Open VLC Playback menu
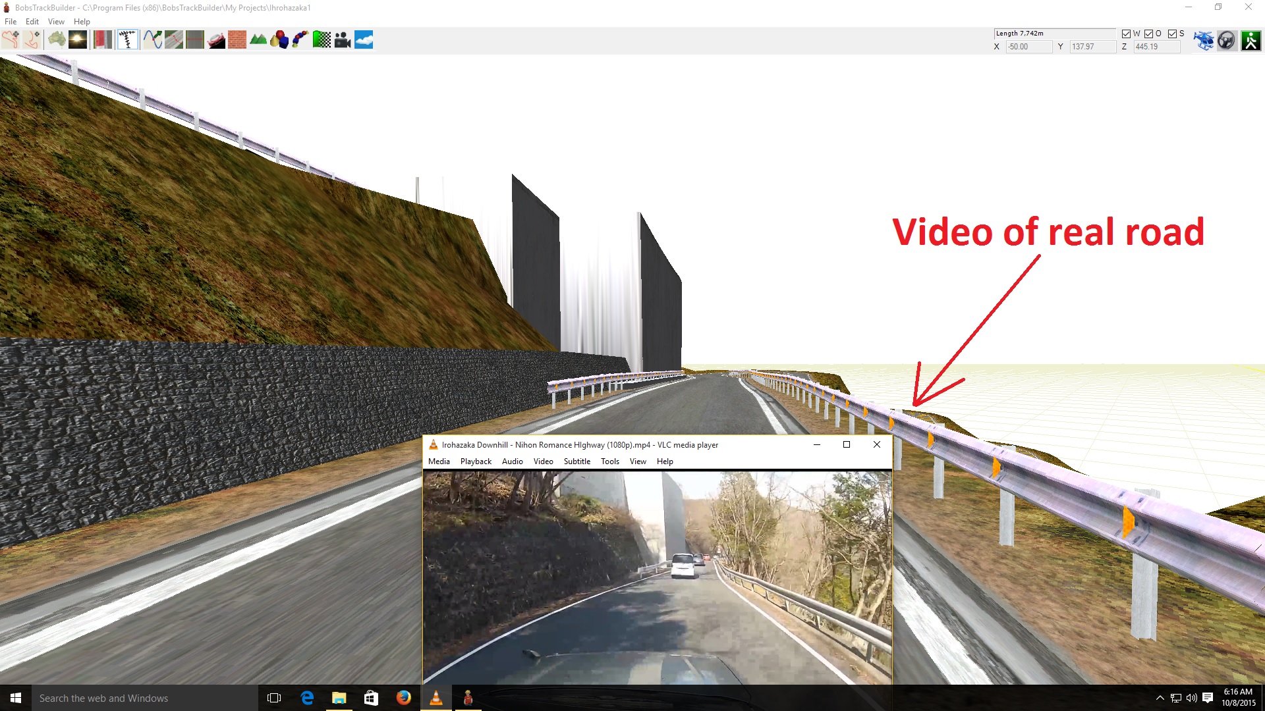 [476, 461]
